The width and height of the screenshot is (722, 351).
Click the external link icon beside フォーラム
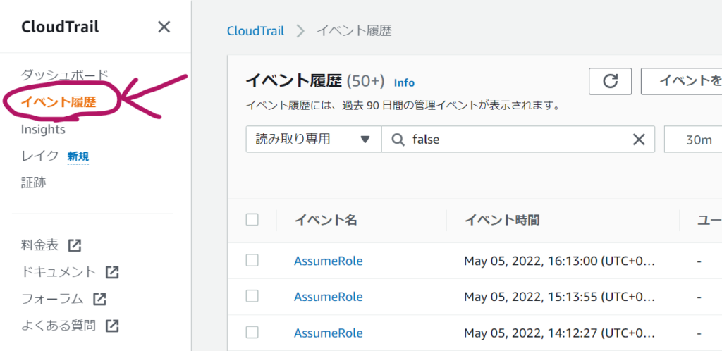99,300
